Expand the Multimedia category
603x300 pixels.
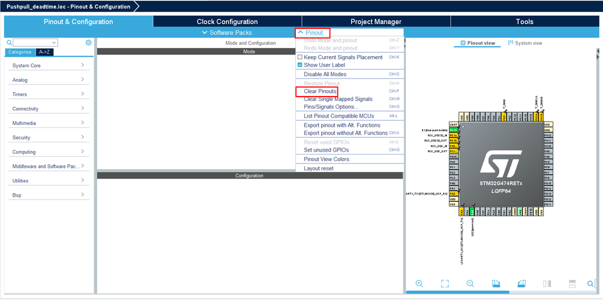48,123
